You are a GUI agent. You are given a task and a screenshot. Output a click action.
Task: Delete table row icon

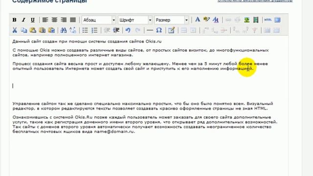pos(224,30)
